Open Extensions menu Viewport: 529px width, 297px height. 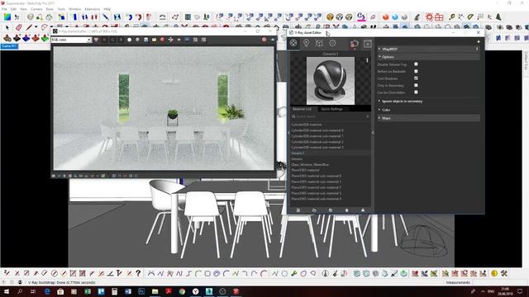click(x=92, y=9)
